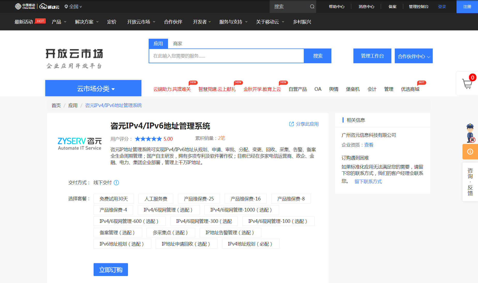
Task: Click the 留下联系方式 link
Action: point(368,182)
